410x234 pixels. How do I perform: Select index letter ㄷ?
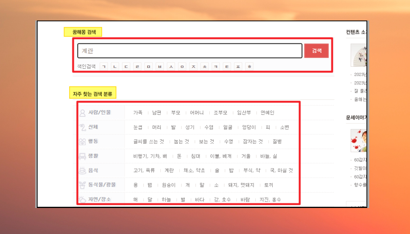pos(126,66)
